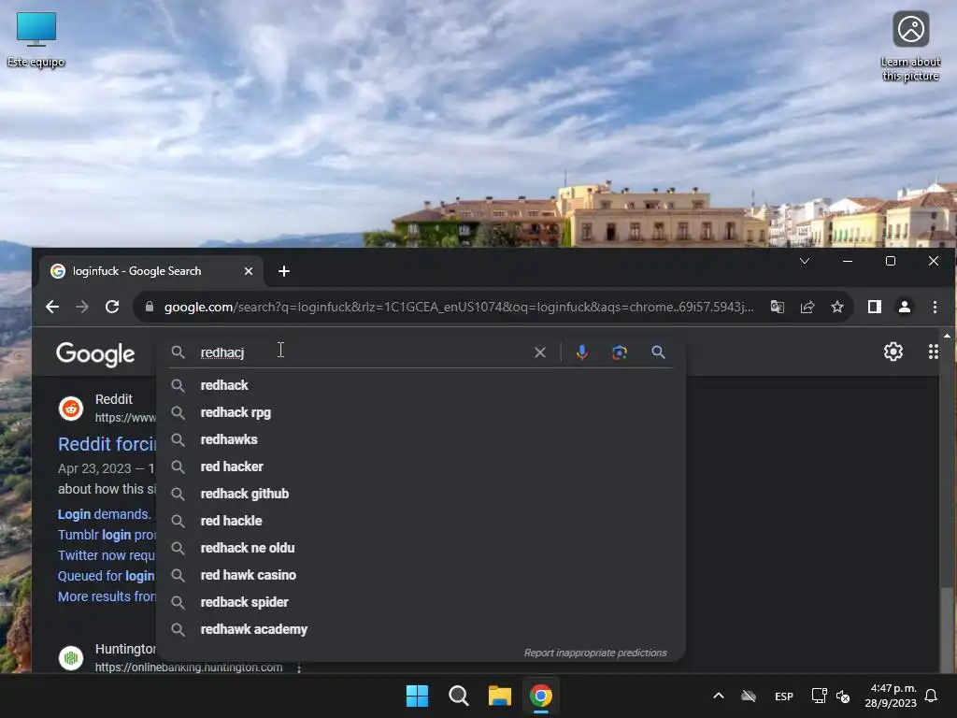This screenshot has width=957, height=718.
Task: Click the ESP language indicator
Action: coord(784,696)
